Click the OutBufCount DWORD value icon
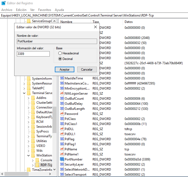This screenshot has height=177, width=188. coord(62,99)
